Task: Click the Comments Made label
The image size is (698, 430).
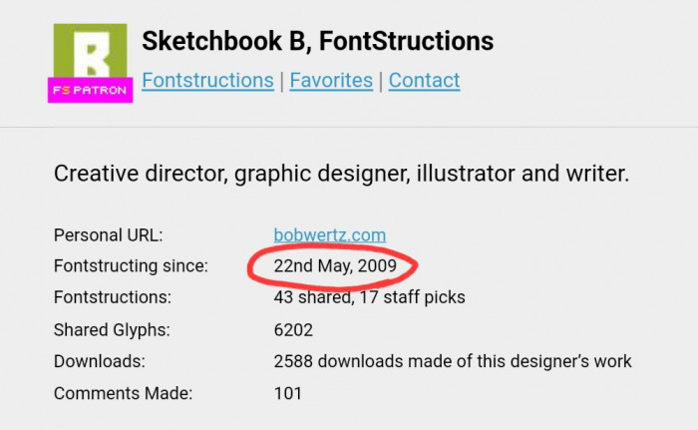Action: tap(123, 393)
